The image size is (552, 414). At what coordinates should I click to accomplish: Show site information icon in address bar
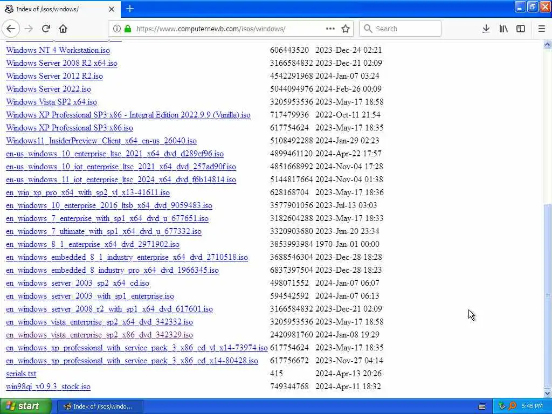coord(117,29)
